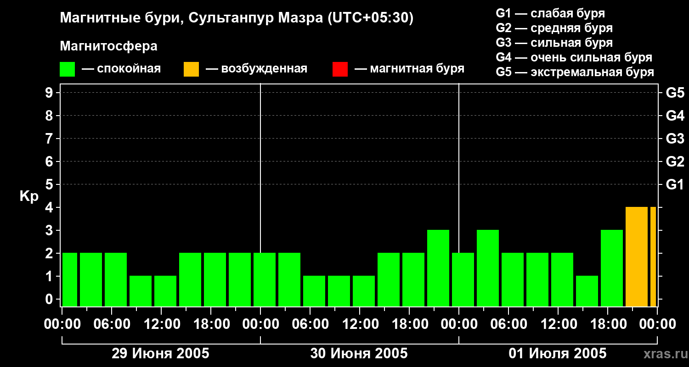The height and width of the screenshot is (367, 689).
Task: Click the '12:00' tick label for 01 Июля
Action: [x=558, y=324]
